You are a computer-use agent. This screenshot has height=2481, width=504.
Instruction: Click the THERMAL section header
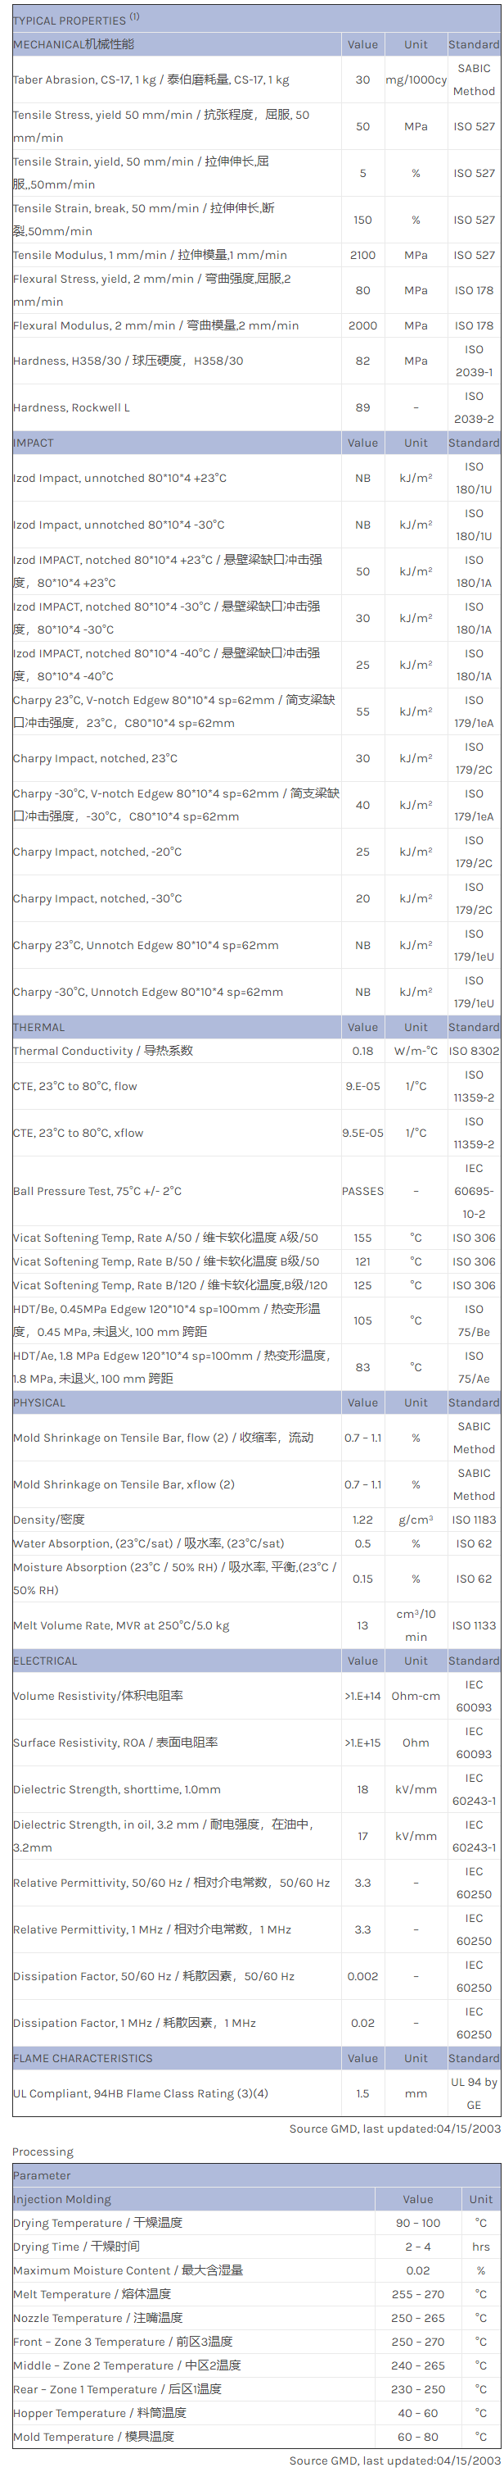(39, 1027)
